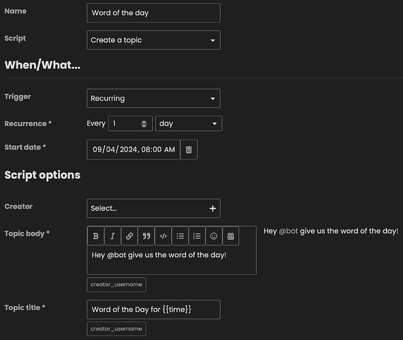Image resolution: width=403 pixels, height=340 pixels.
Task: Click @bot mention in preview pane
Action: tap(289, 231)
